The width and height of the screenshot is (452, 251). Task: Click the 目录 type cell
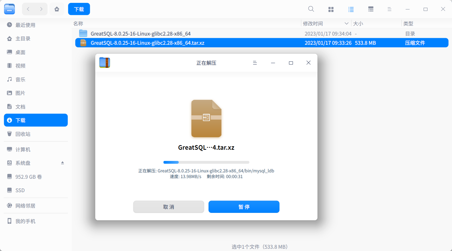point(410,34)
